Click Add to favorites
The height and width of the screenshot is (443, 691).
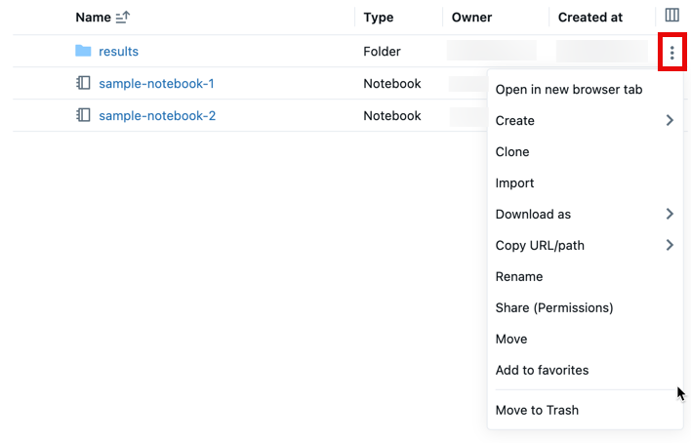click(542, 371)
